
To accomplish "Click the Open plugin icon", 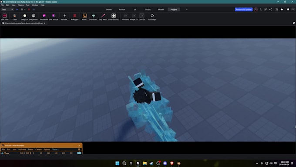I will (14, 17).
